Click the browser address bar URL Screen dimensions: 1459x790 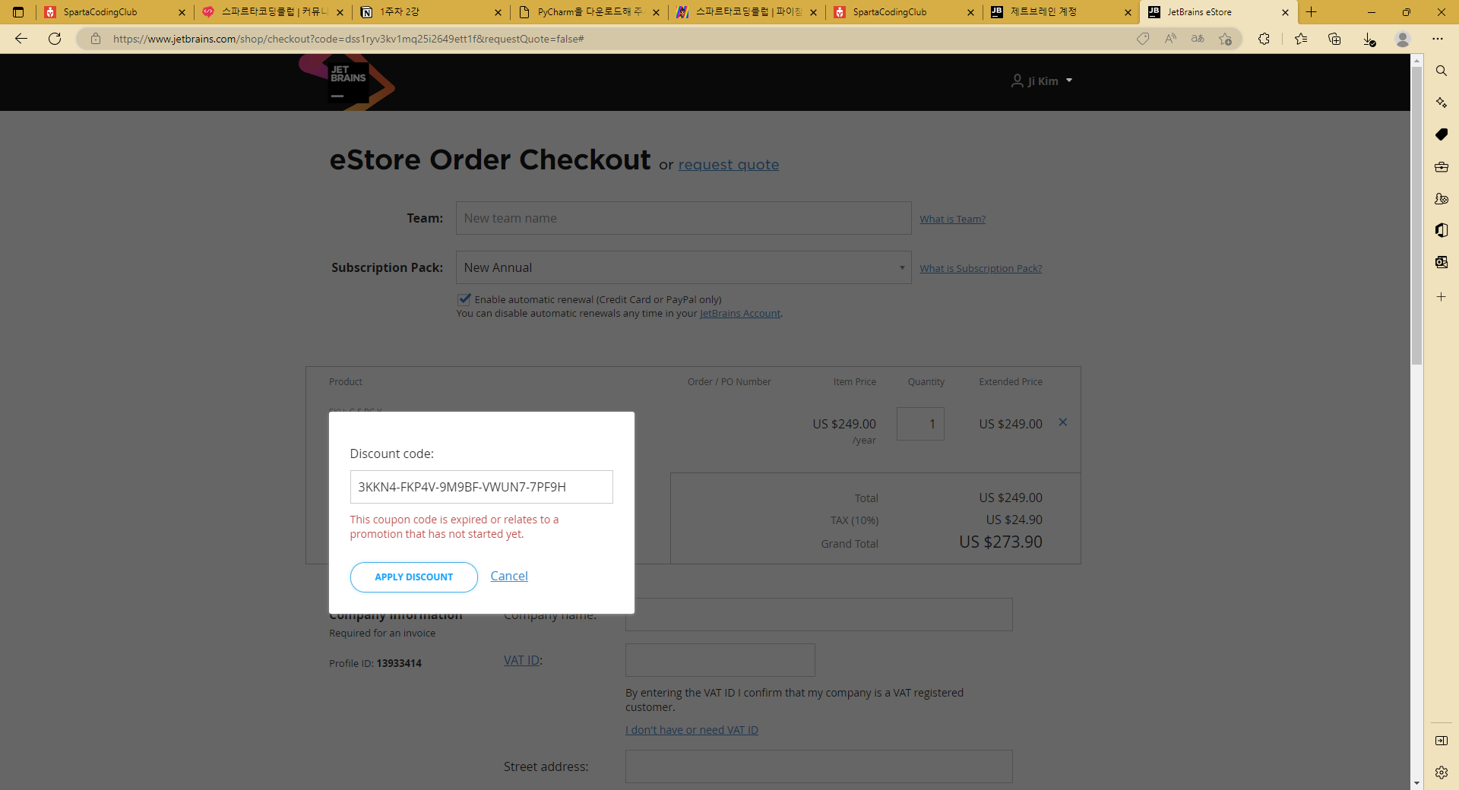[349, 39]
